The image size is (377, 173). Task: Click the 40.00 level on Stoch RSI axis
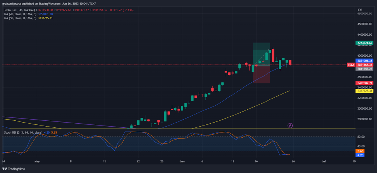[x=362, y=146]
